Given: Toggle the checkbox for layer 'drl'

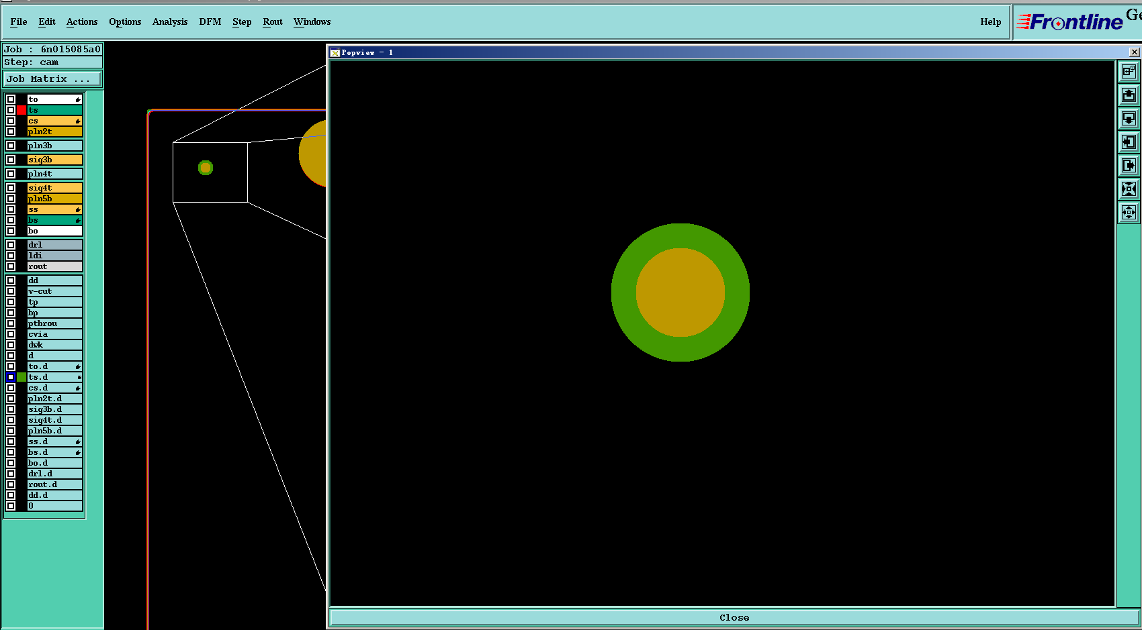Looking at the screenshot, I should pyautogui.click(x=11, y=245).
